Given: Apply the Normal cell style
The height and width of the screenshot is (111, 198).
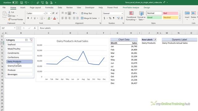Looking at the screenshot, I should pos(154,13).
